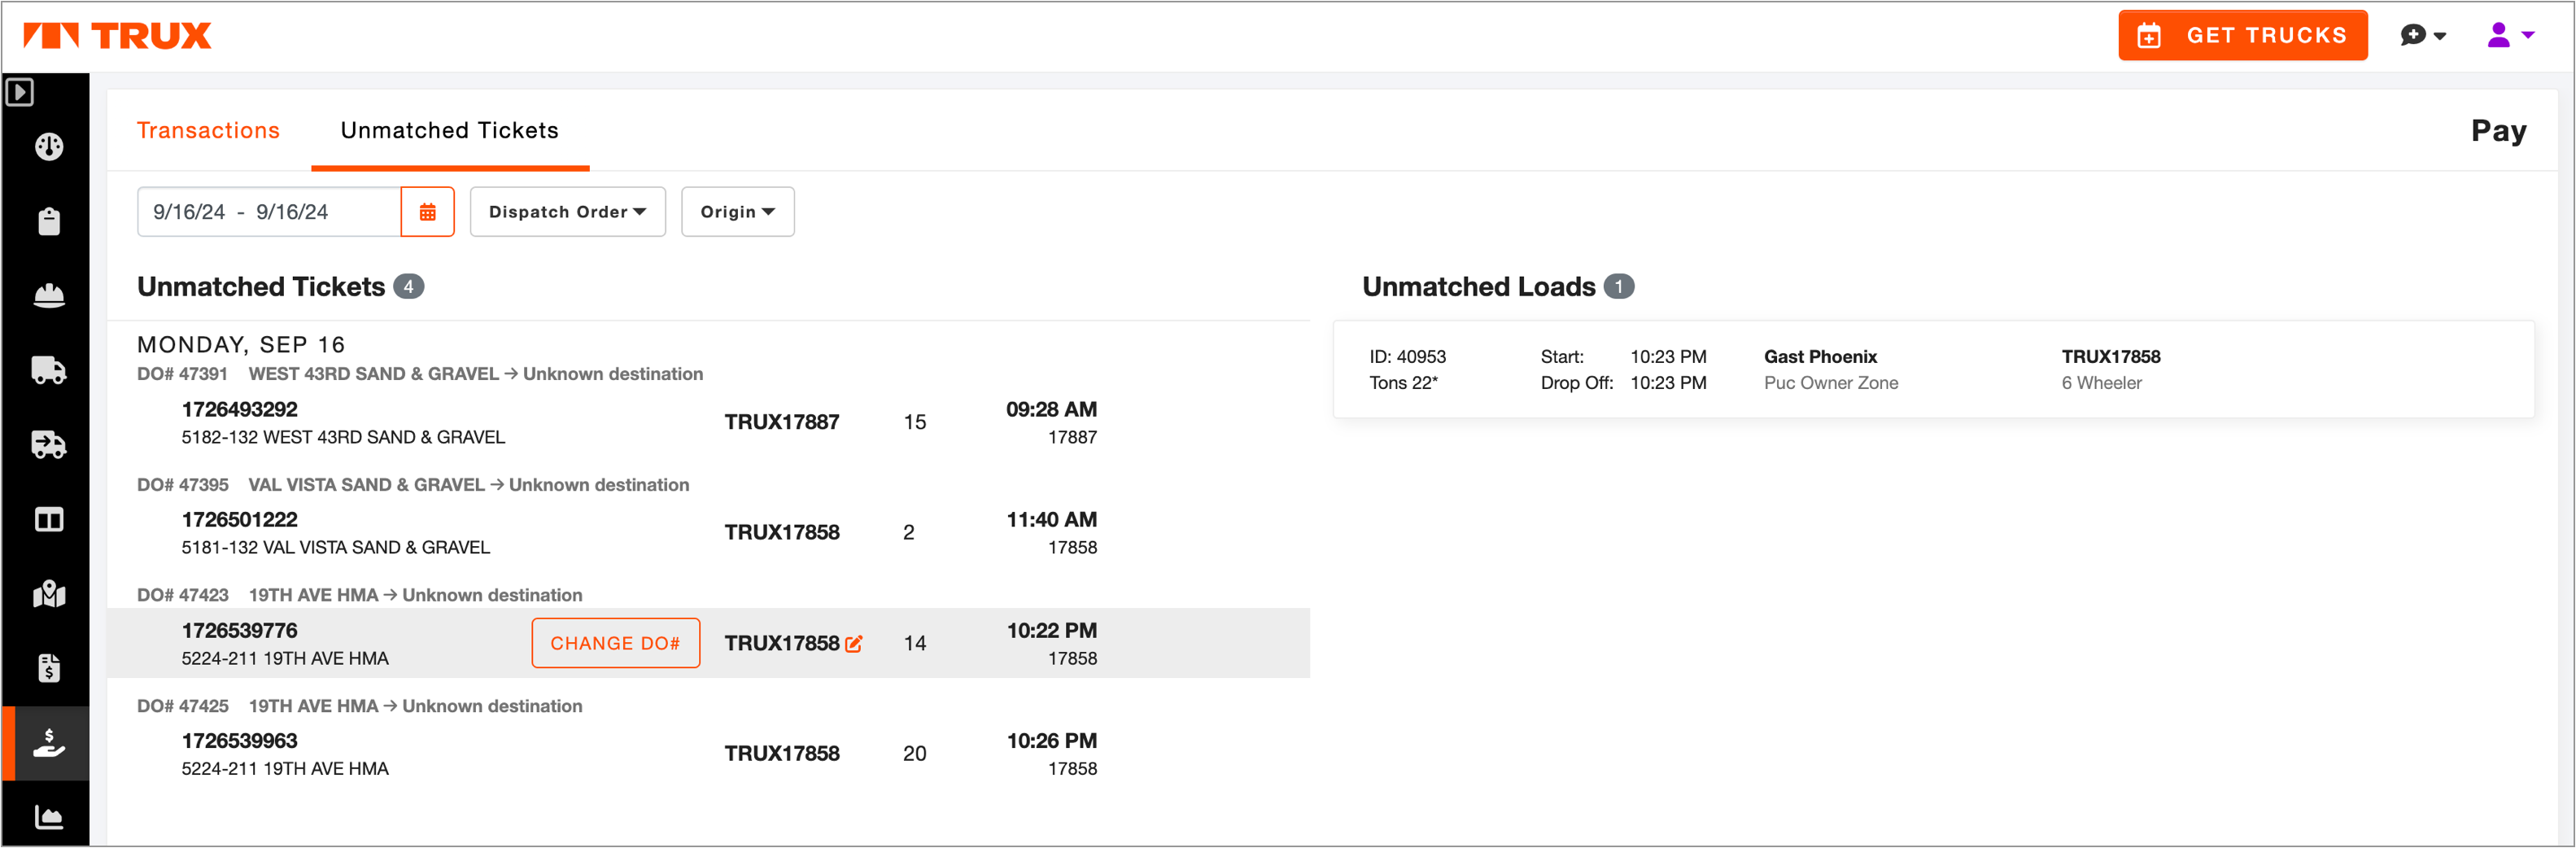Click Puc Owner Zone text
Image resolution: width=2576 pixels, height=848 pixels.
[1830, 383]
